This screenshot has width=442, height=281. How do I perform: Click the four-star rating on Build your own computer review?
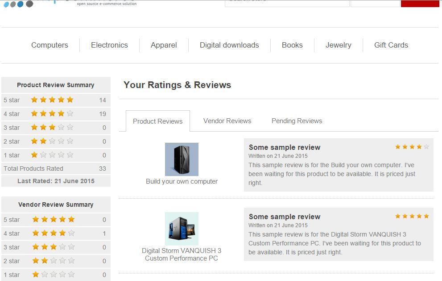(x=412, y=147)
